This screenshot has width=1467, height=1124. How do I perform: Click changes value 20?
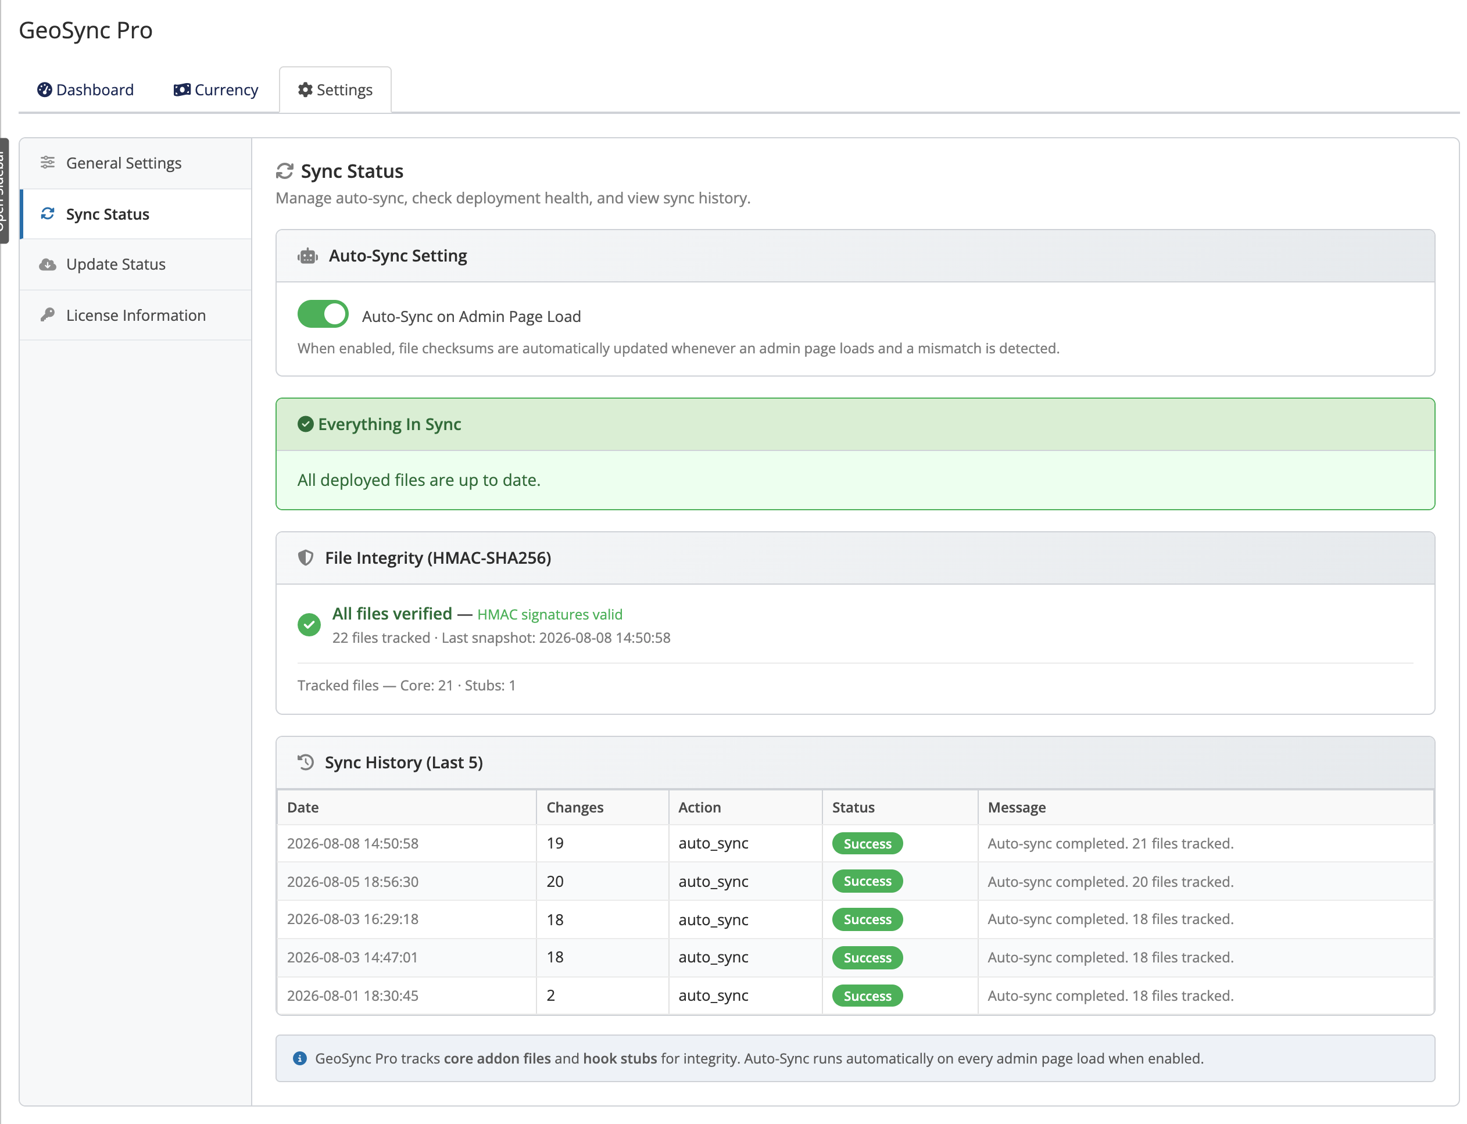point(554,881)
